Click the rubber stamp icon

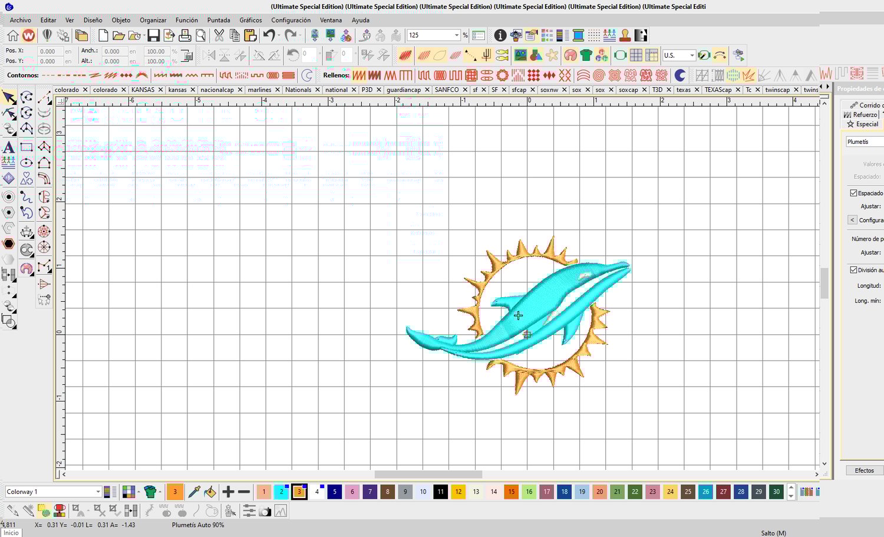tap(625, 36)
